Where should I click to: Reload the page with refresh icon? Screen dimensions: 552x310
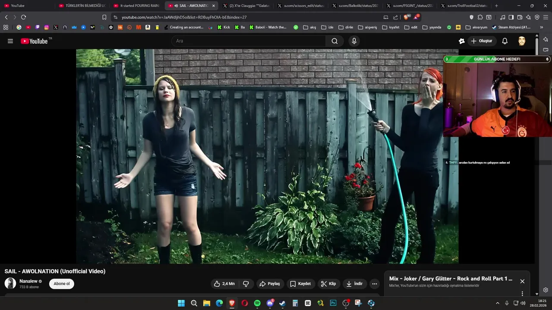point(23,17)
